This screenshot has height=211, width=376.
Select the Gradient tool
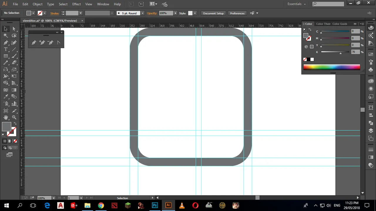(14, 90)
